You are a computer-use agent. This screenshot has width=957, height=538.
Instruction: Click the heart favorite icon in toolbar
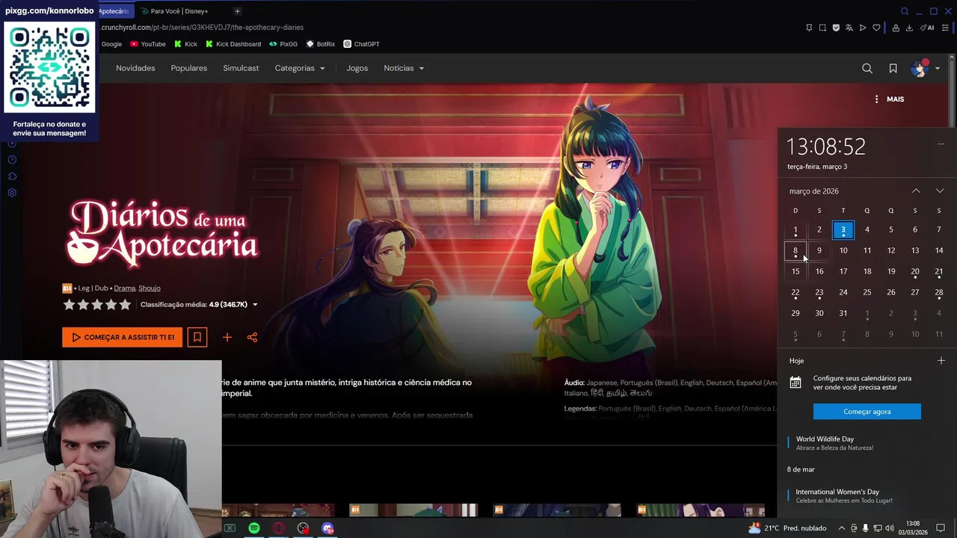(876, 28)
